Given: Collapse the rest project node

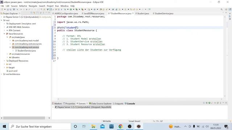Looking at the screenshot, I should pos(1,20).
